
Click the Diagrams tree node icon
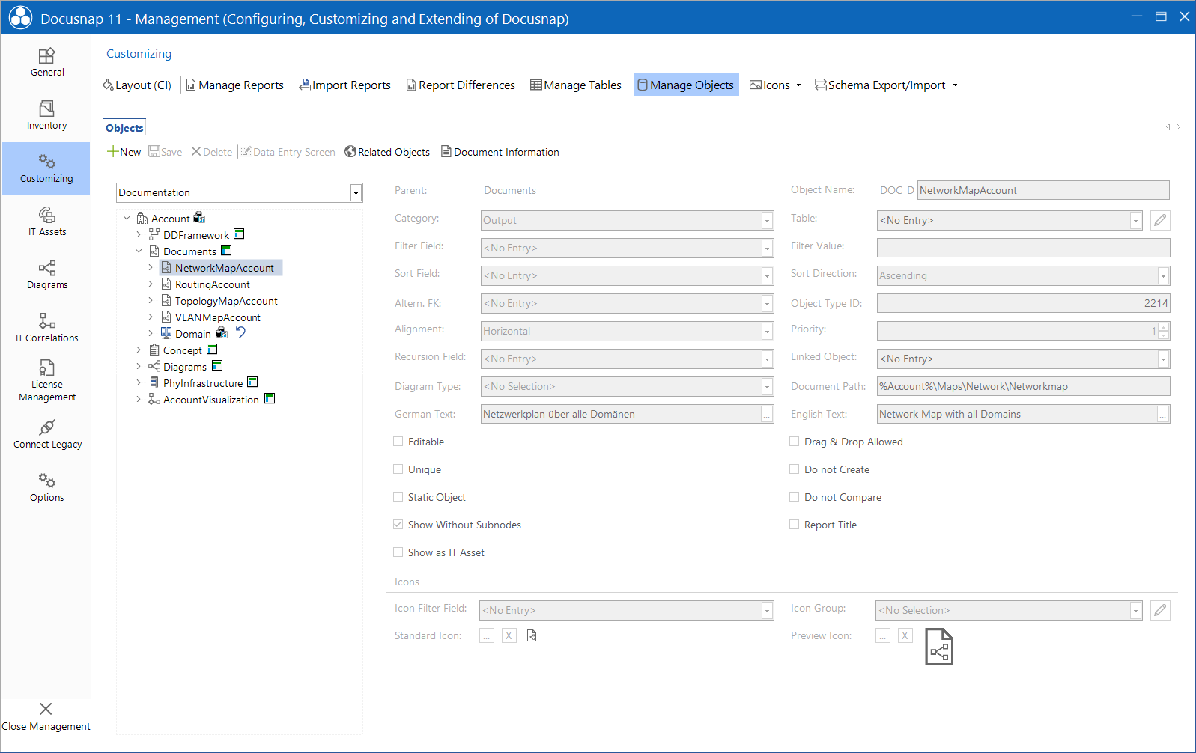[154, 366]
